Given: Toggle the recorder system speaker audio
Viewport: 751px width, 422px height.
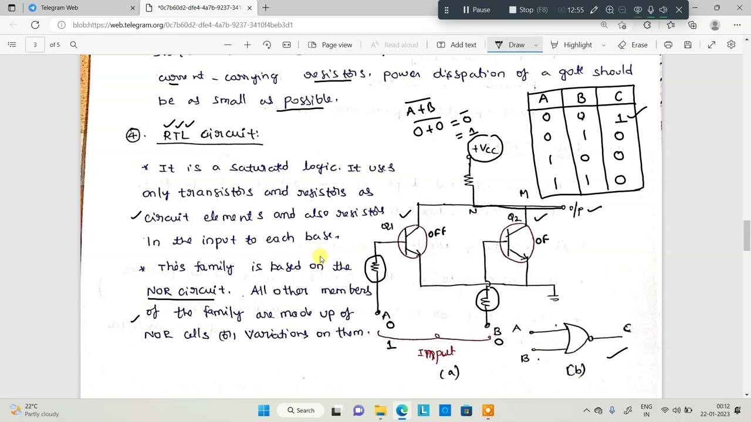Looking at the screenshot, I should (664, 9).
